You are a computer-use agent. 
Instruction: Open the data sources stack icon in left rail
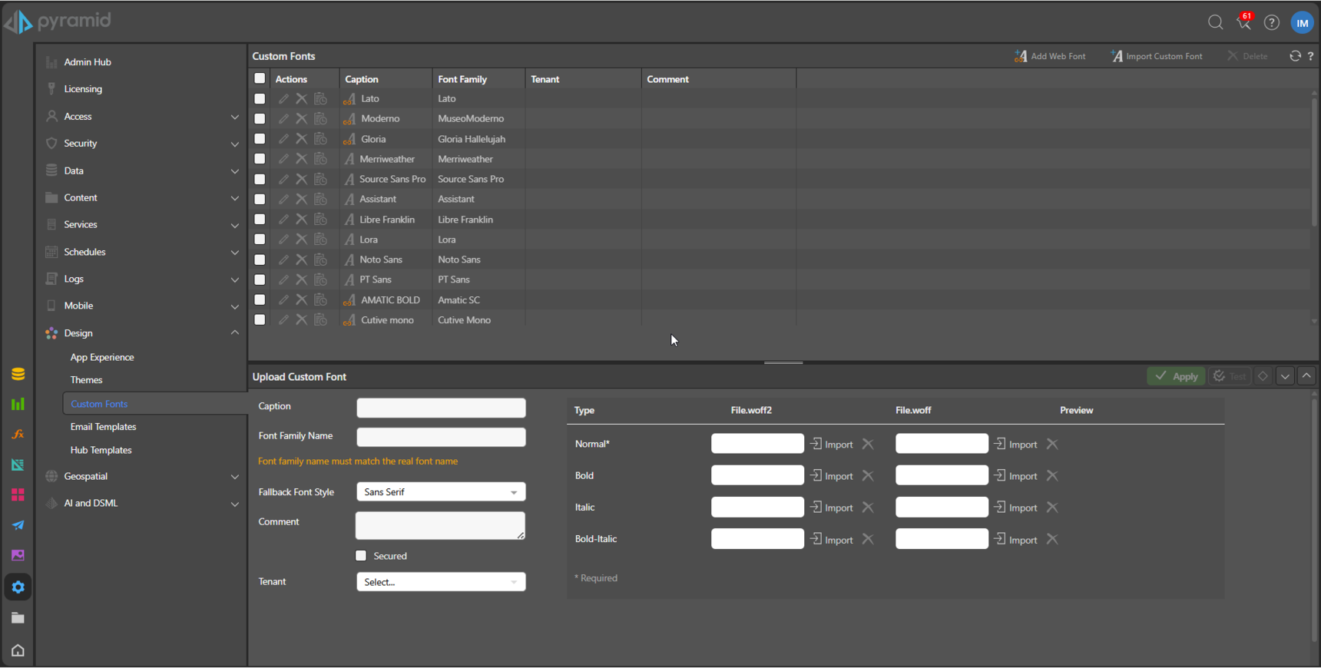pyautogui.click(x=18, y=374)
